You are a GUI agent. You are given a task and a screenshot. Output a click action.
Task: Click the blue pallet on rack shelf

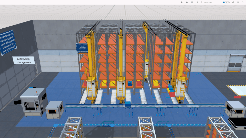[130, 83]
